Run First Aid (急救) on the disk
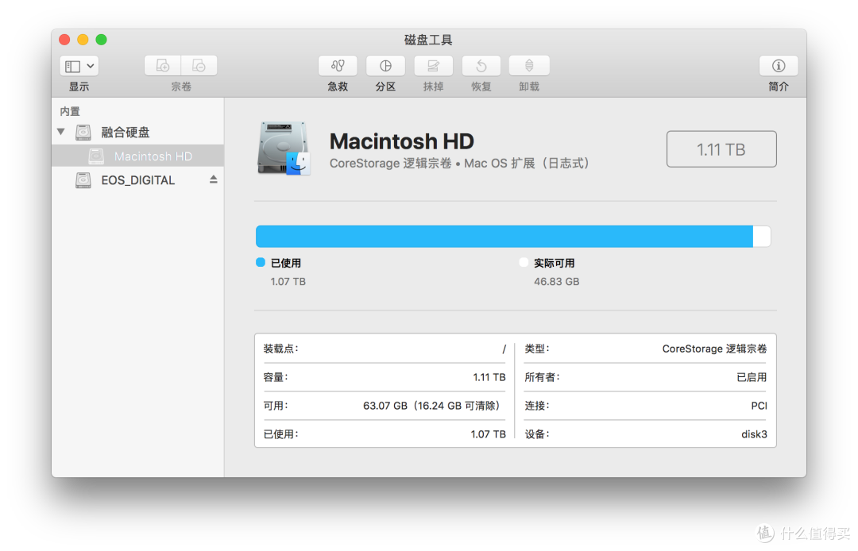858x551 pixels. coord(338,66)
